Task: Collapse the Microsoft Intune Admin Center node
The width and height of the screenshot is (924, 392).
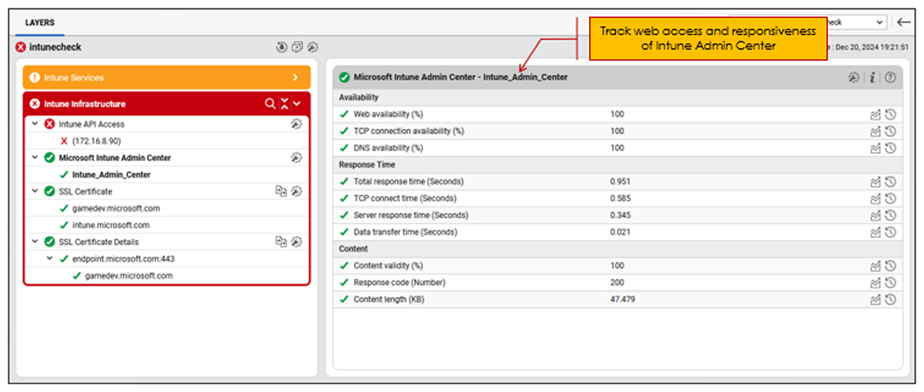Action: pos(35,158)
